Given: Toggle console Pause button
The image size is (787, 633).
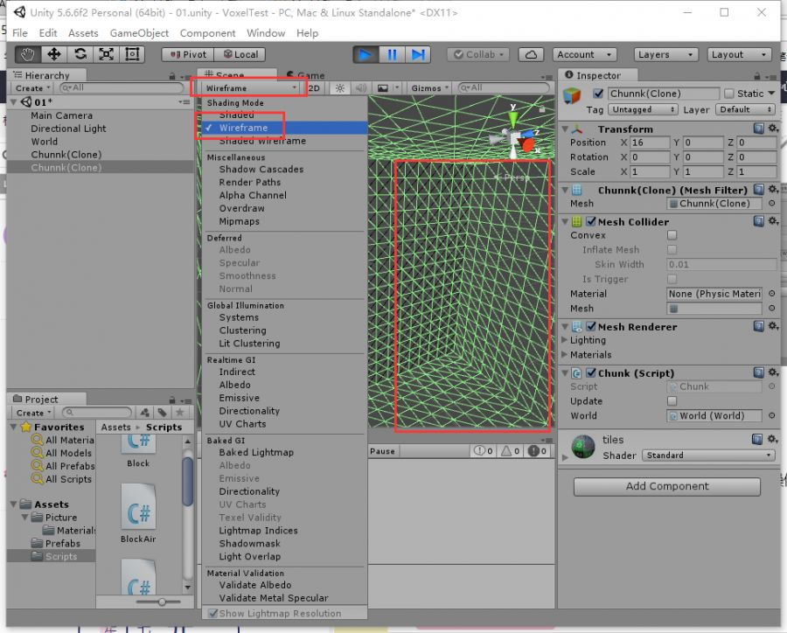Looking at the screenshot, I should coord(382,451).
